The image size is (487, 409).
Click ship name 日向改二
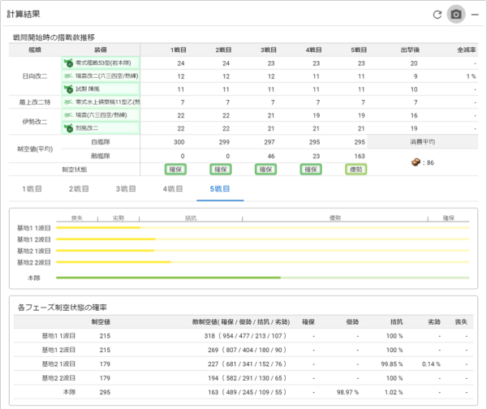click(x=35, y=76)
